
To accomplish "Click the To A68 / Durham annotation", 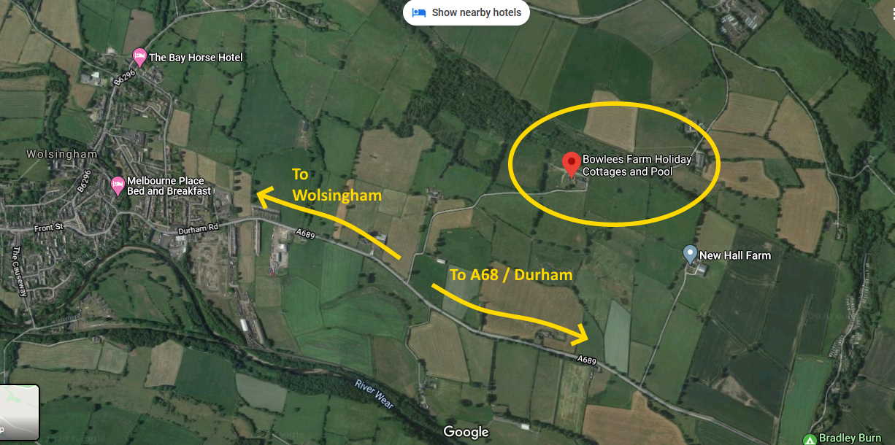I will [511, 274].
